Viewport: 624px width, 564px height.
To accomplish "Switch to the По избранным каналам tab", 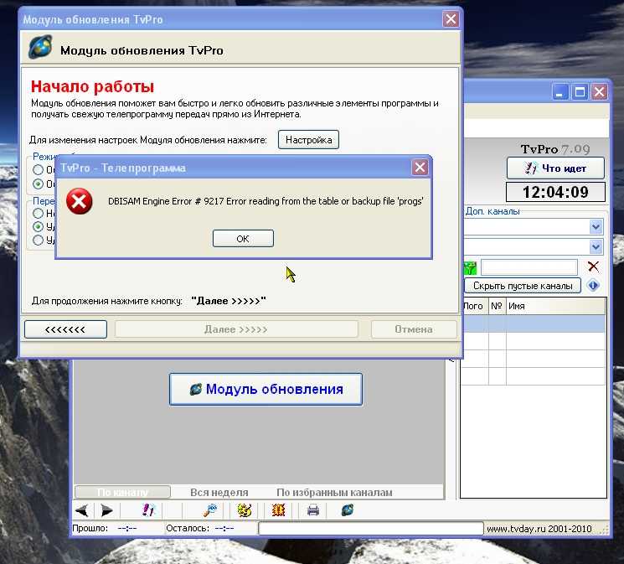I will click(334, 492).
